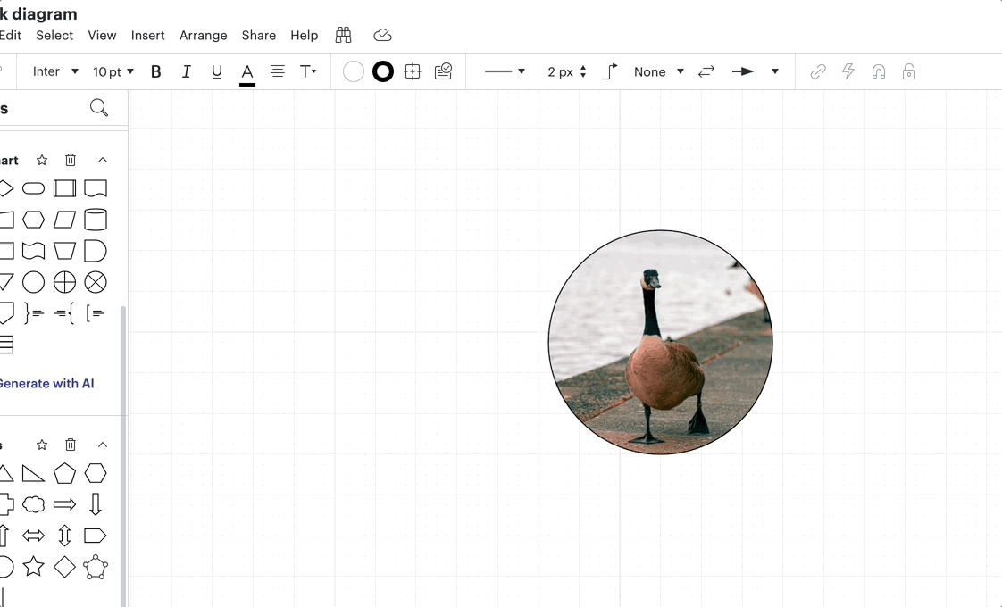1002x607 pixels.
Task: Open the View menu
Action: click(102, 35)
